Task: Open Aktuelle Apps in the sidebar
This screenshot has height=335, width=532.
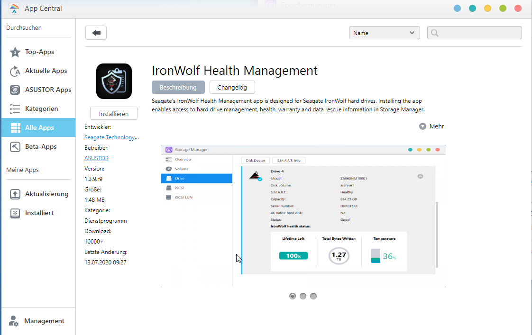Action: pos(38,71)
